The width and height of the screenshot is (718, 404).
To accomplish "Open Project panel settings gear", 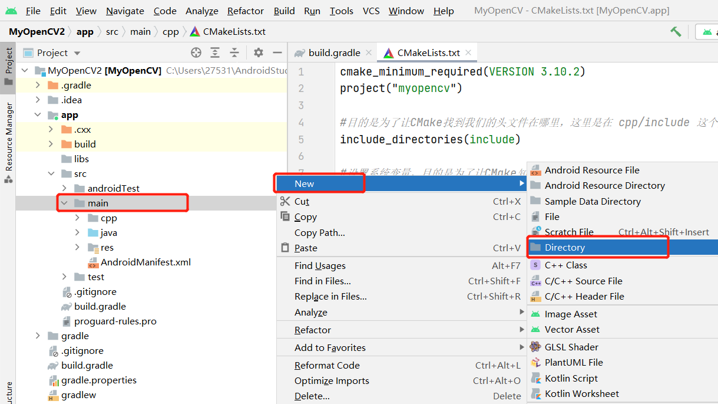I will click(259, 52).
